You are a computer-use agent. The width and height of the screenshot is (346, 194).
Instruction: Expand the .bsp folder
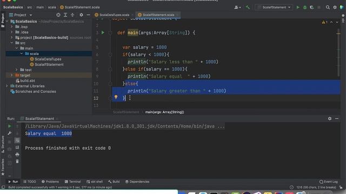click(12, 26)
